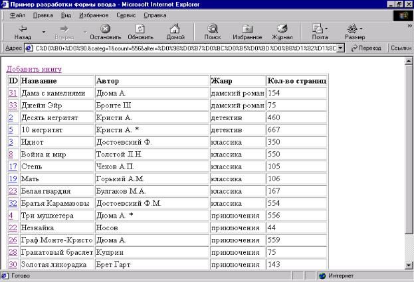Screen dimensions: 414x282
Task: Open the Сервис menu
Action: coord(126,15)
